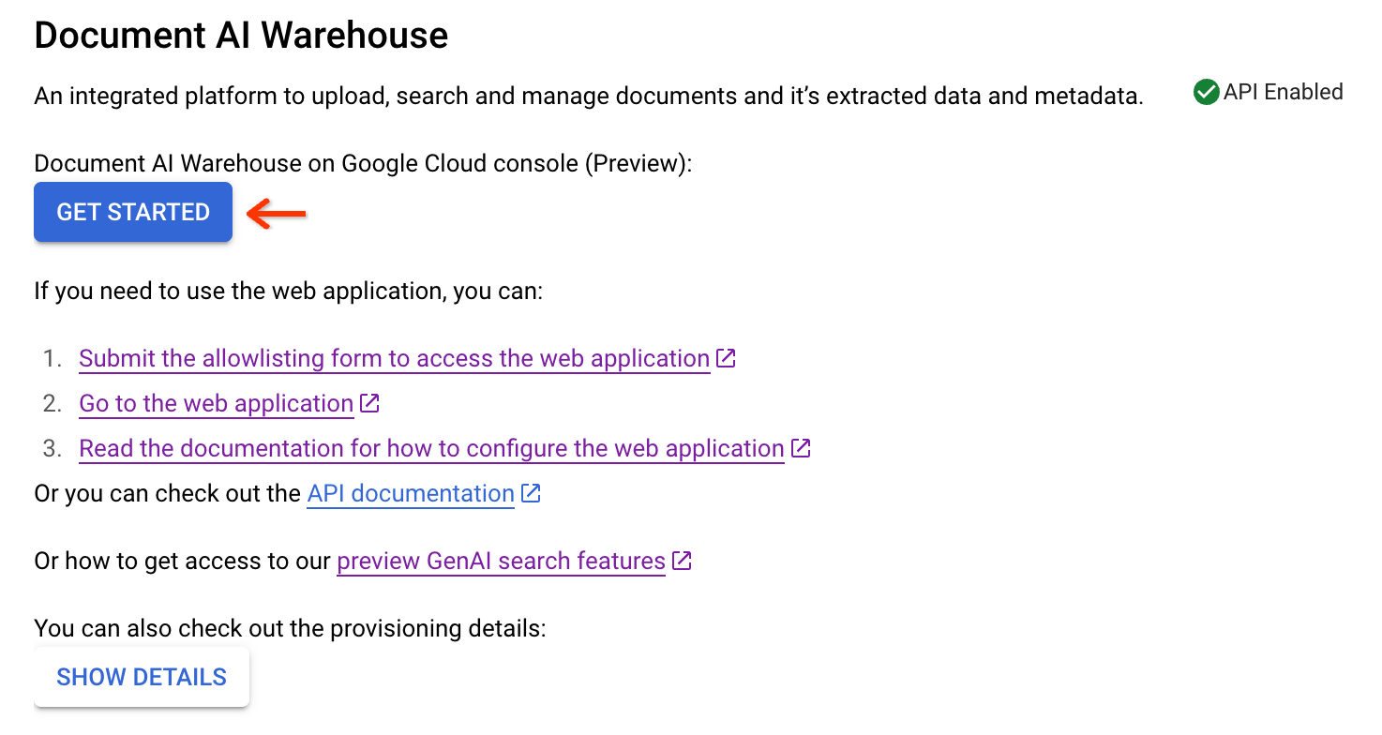Click external-link icon after GenAI search features
The image size is (1382, 735).
point(682,561)
